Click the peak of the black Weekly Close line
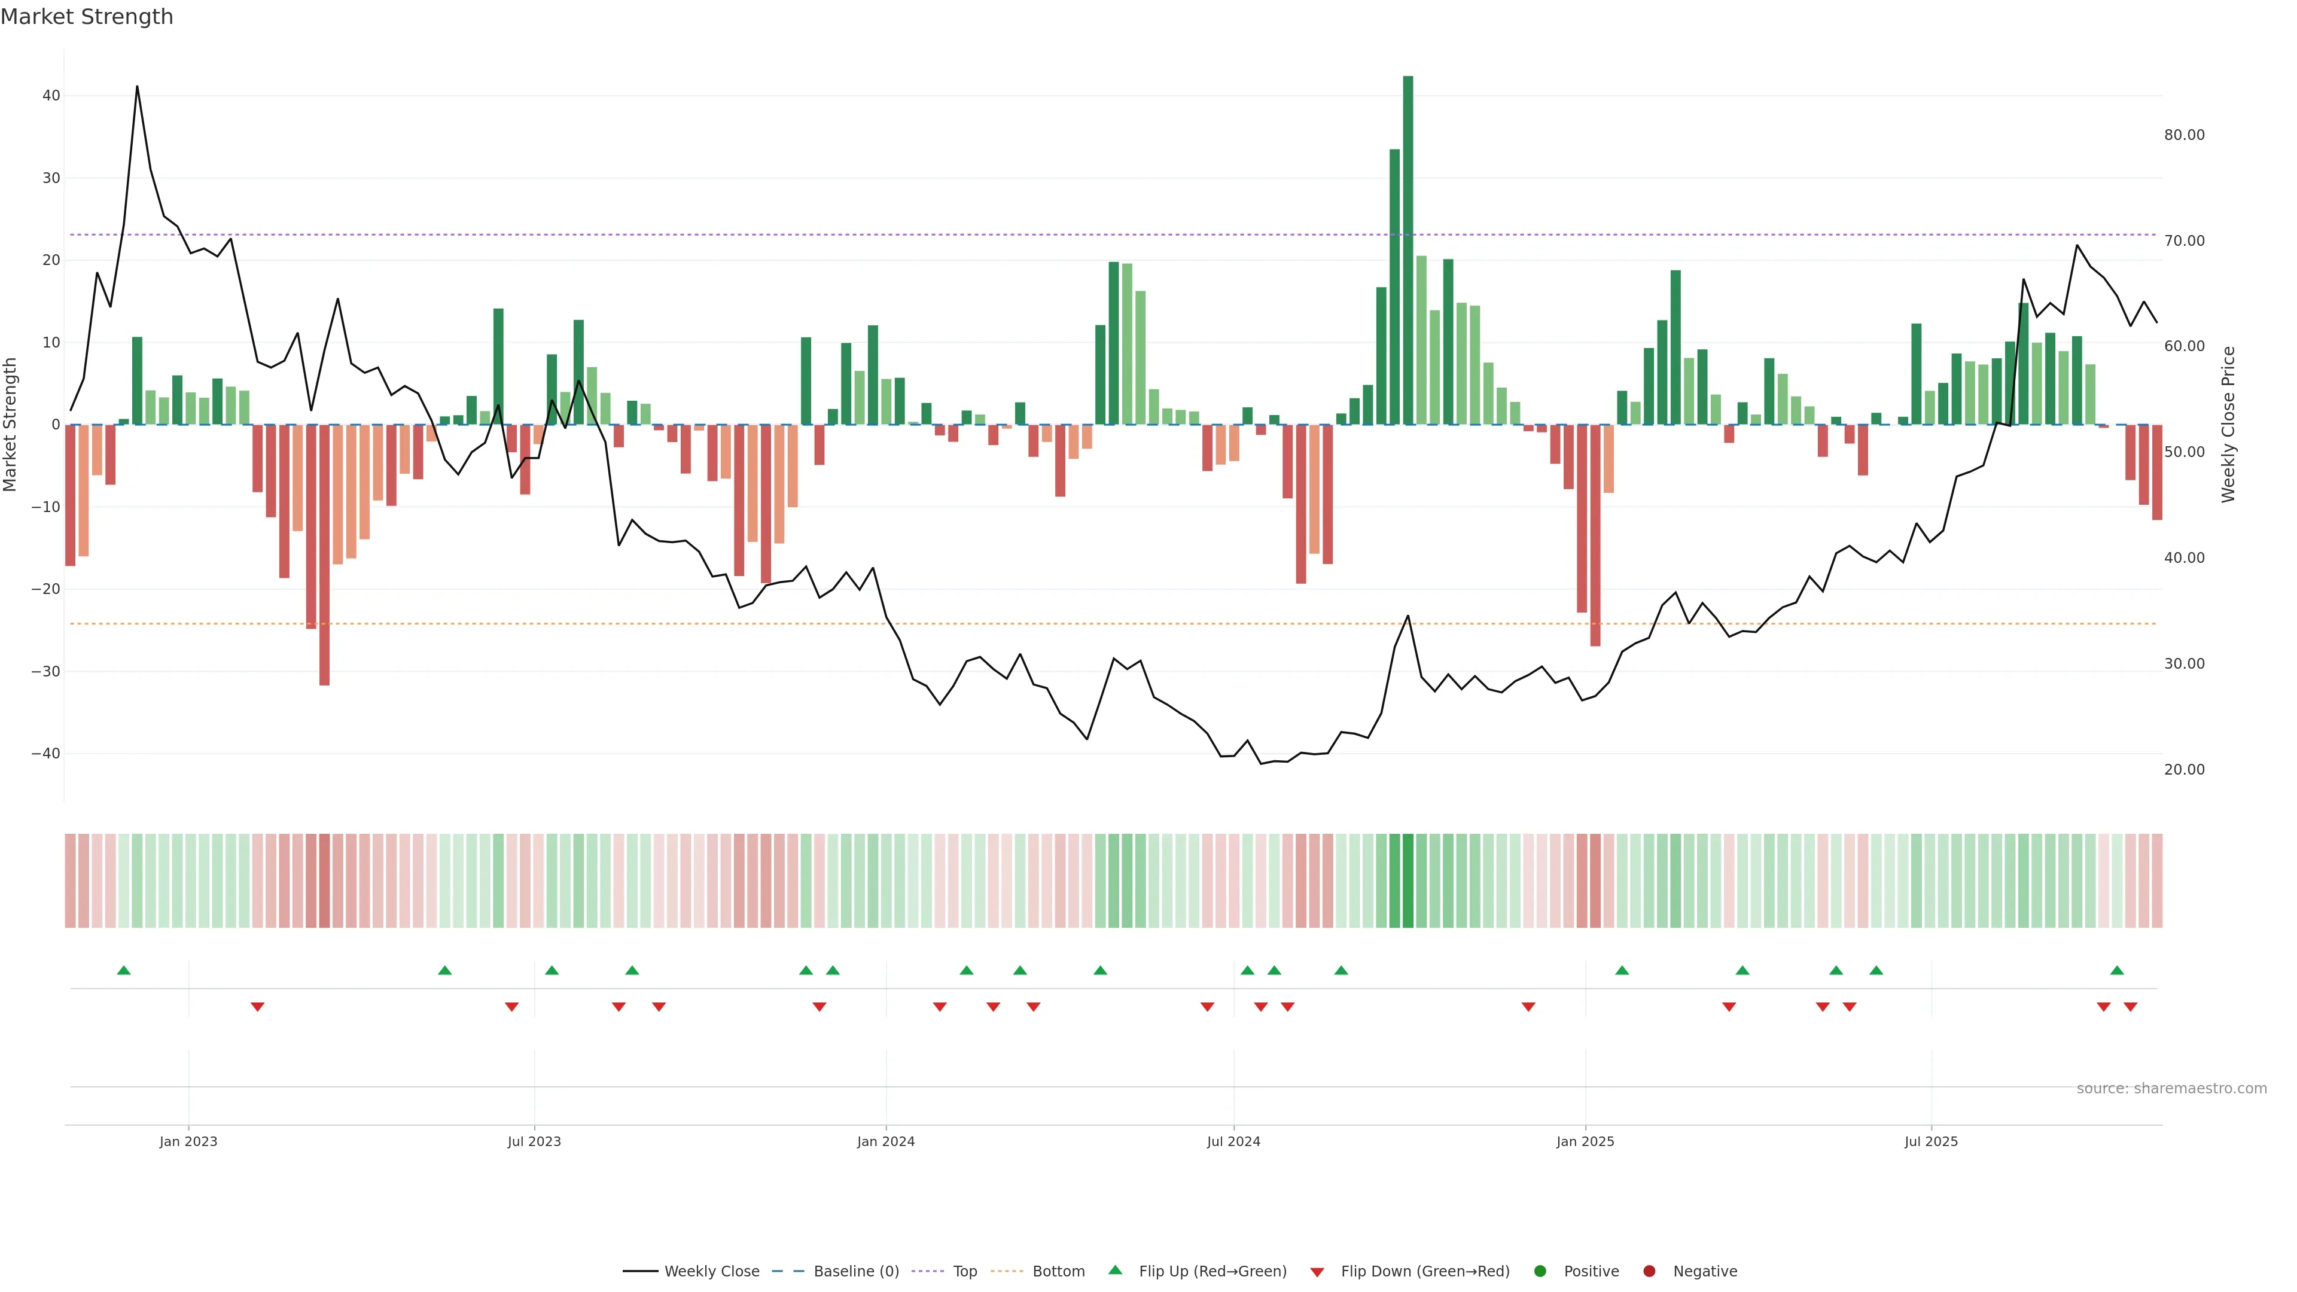This screenshot has height=1292, width=2297. 136,87
